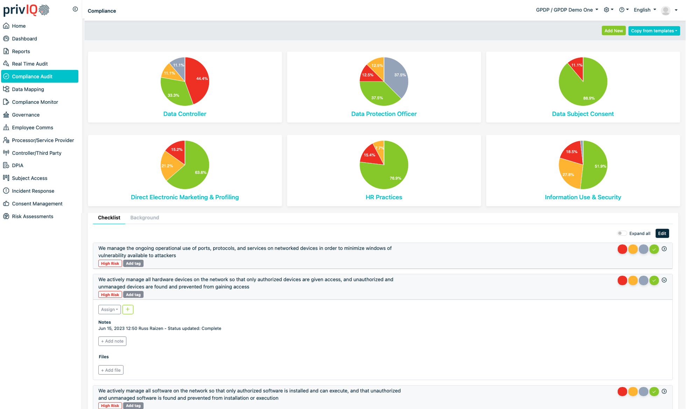Open Data Mapping from the sidebar

click(28, 89)
